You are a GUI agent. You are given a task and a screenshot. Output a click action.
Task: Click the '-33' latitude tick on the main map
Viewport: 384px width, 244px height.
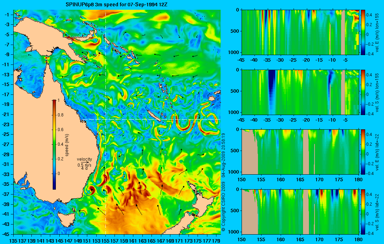[5, 174]
